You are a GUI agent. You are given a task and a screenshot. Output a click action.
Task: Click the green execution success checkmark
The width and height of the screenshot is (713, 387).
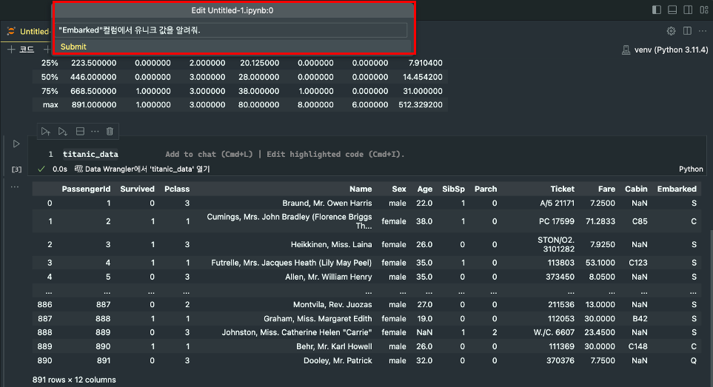pyautogui.click(x=41, y=169)
